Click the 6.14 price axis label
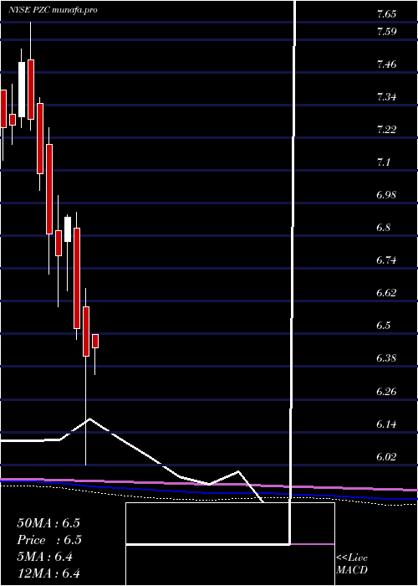Image resolution: width=418 pixels, height=586 pixels. click(x=386, y=424)
